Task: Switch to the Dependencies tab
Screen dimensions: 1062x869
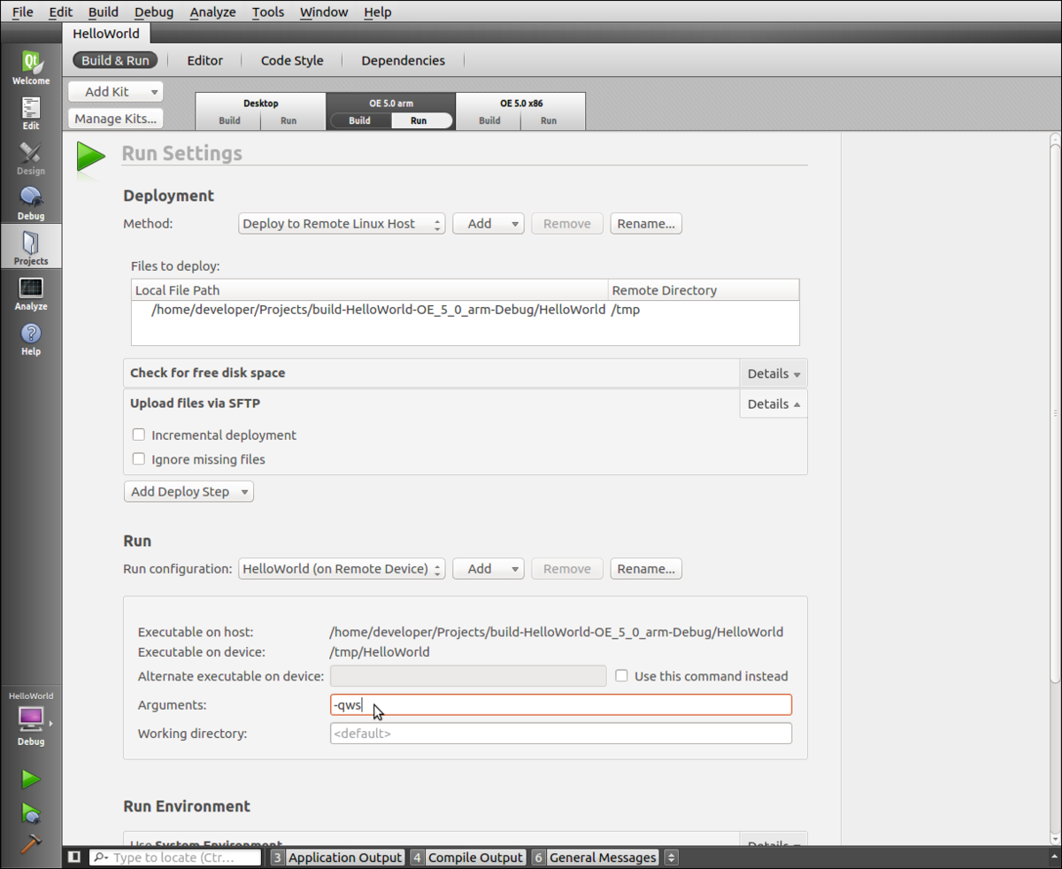Action: (x=403, y=60)
